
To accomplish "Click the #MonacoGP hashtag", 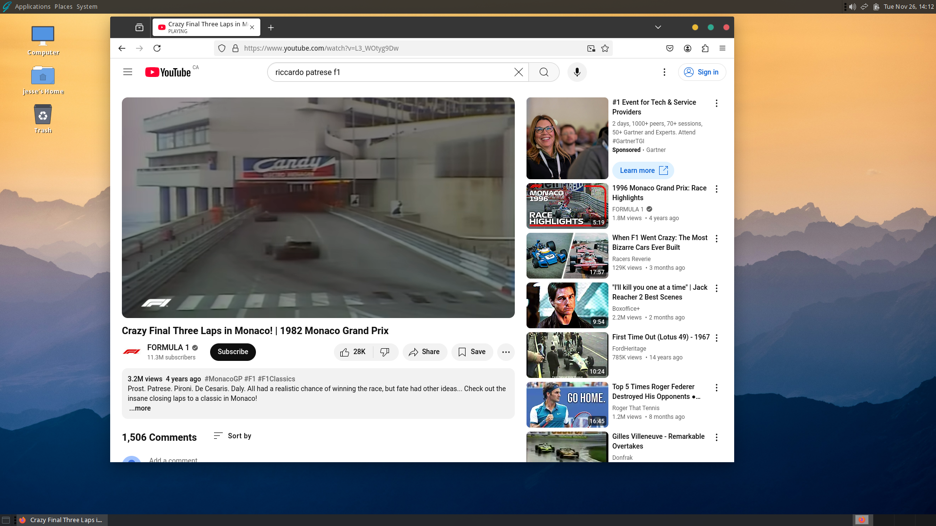I will click(x=223, y=379).
